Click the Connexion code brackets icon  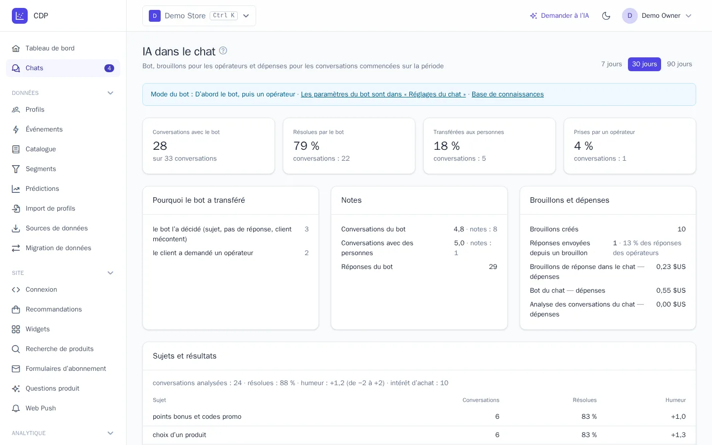[x=16, y=290]
